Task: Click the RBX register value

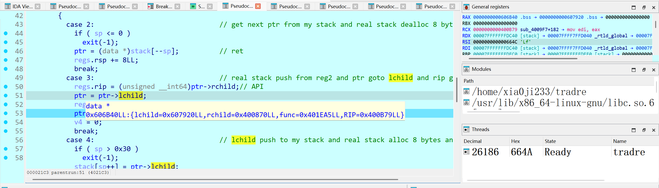Action: tap(495, 23)
